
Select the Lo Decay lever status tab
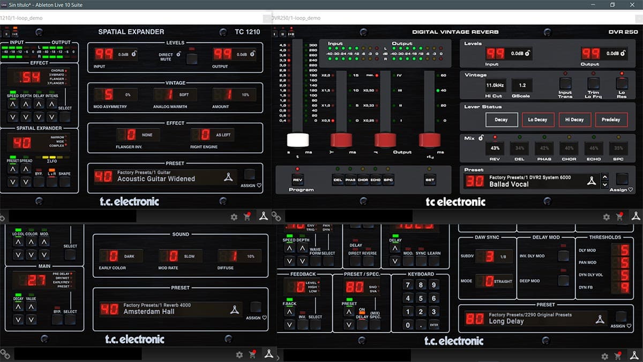point(538,120)
